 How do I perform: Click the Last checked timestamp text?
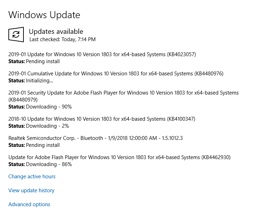pos(62,39)
